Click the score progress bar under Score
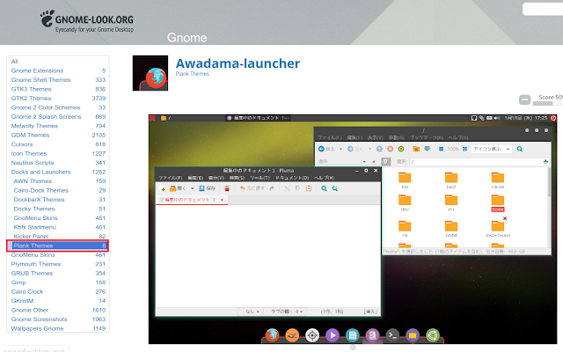The image size is (563, 352). 548,104
